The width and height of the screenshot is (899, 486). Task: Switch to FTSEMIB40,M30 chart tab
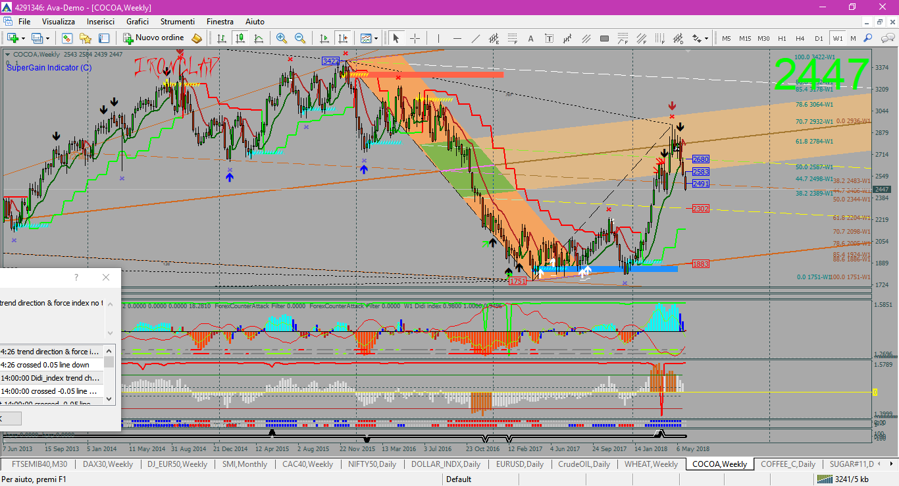(x=39, y=464)
